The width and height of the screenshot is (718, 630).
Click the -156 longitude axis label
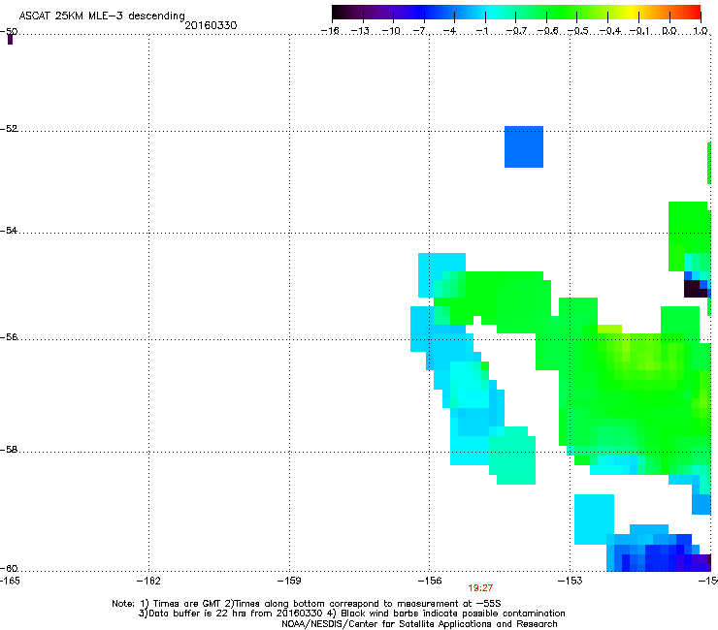tap(430, 581)
